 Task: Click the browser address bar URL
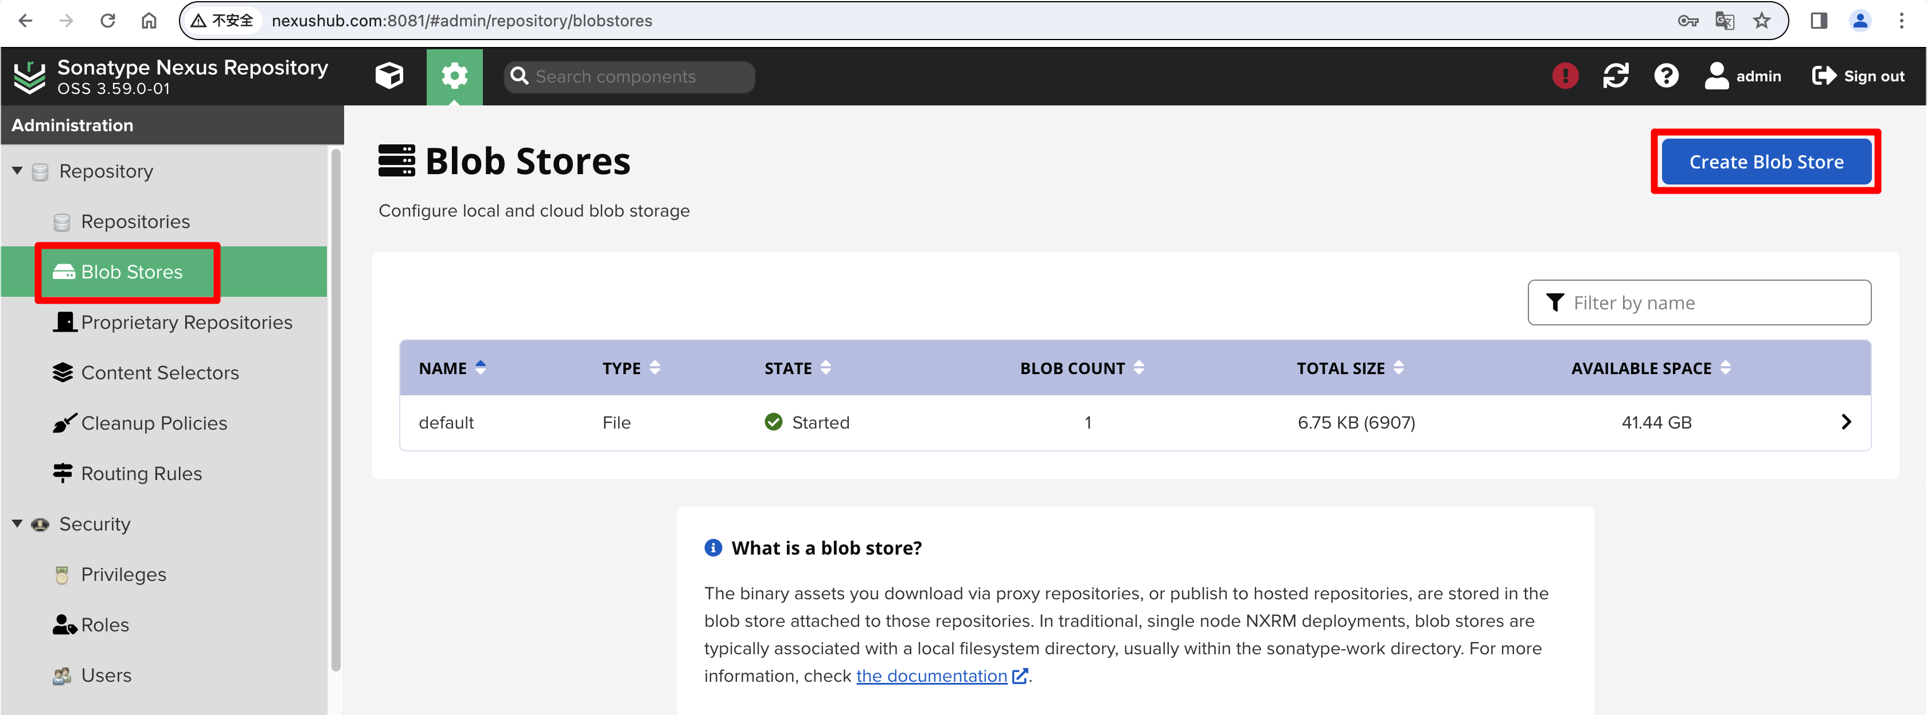462,21
